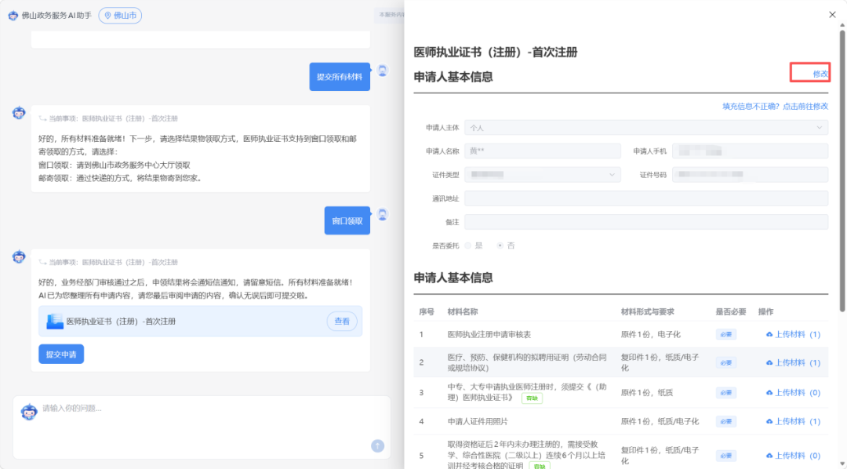
Task: Click the 证件号码 field
Action: [x=750, y=175]
